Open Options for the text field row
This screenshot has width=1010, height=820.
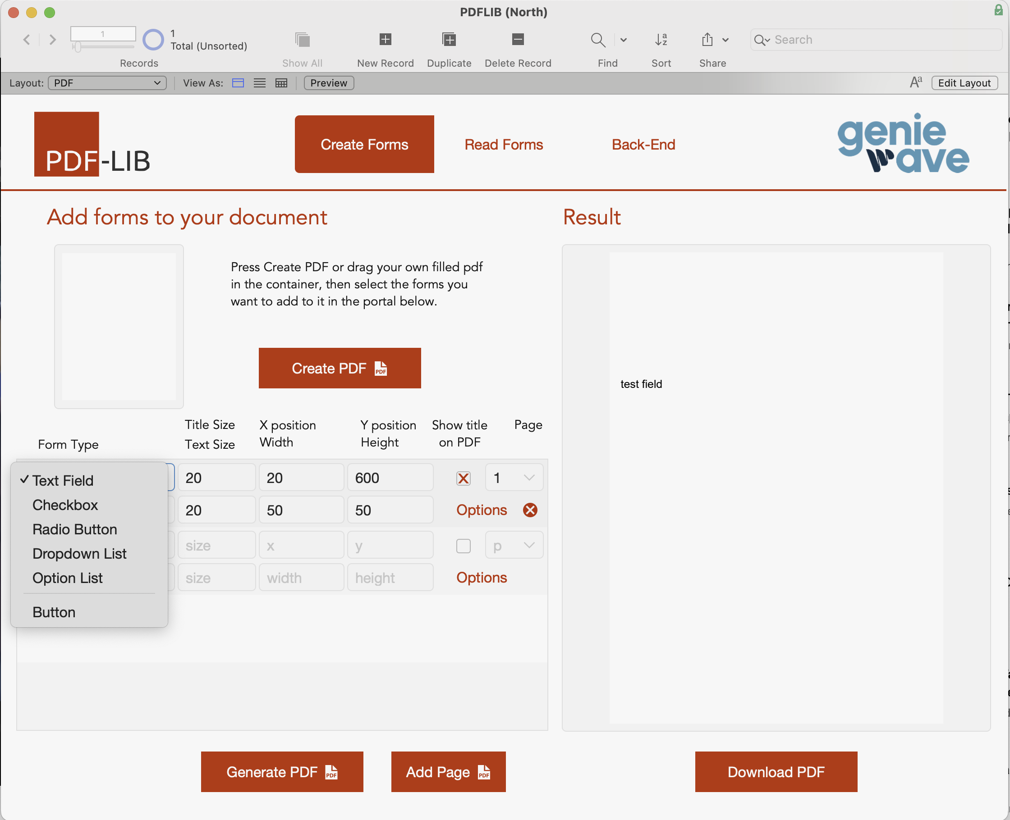click(x=482, y=510)
